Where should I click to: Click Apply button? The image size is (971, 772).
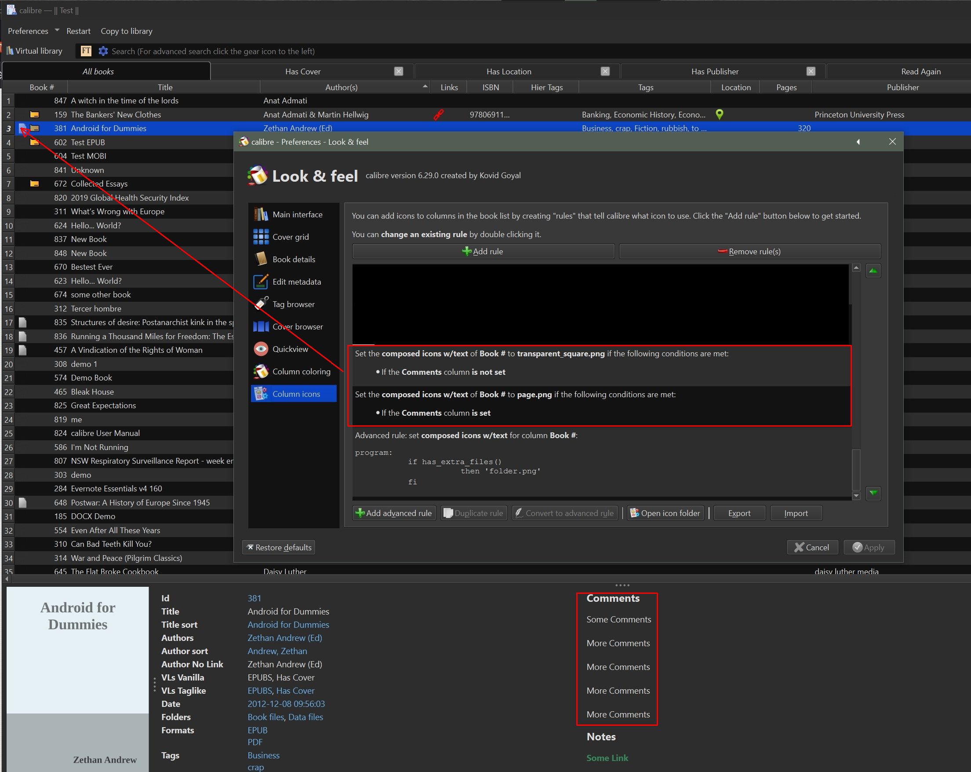point(869,547)
